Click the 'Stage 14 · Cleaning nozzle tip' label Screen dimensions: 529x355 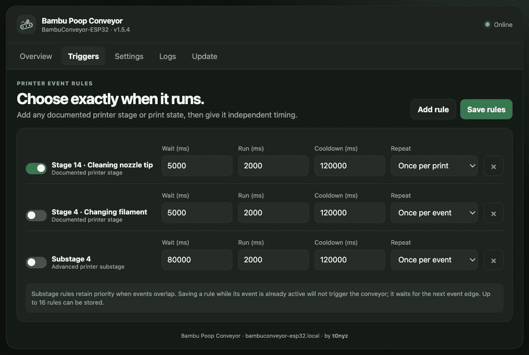pyautogui.click(x=102, y=165)
